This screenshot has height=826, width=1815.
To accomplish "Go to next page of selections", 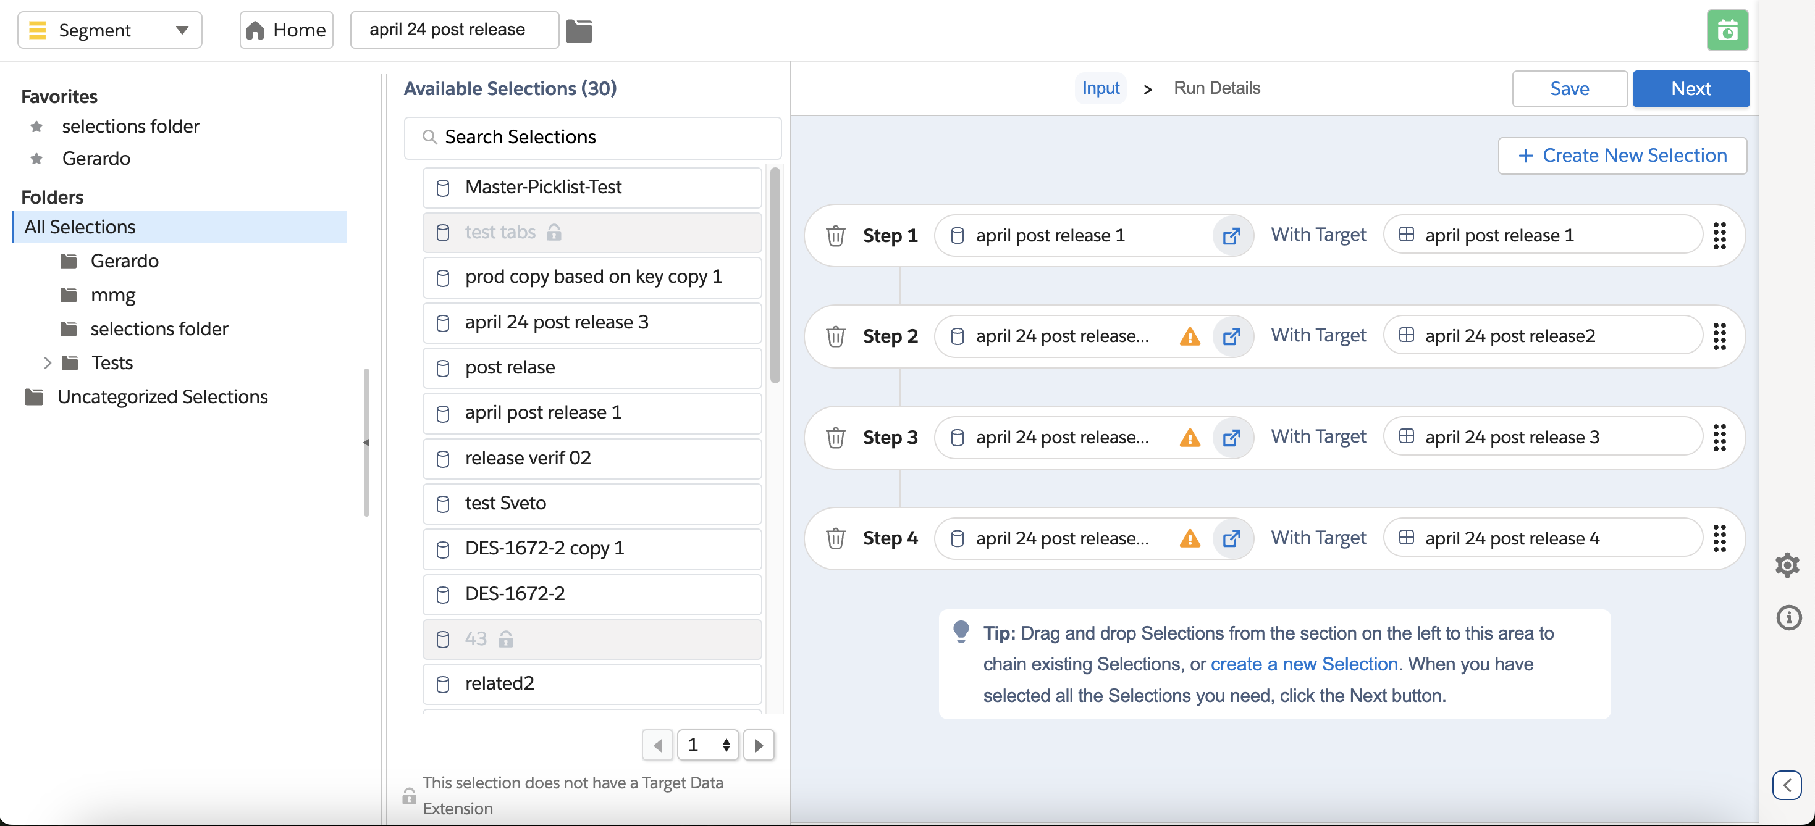I will pyautogui.click(x=758, y=745).
